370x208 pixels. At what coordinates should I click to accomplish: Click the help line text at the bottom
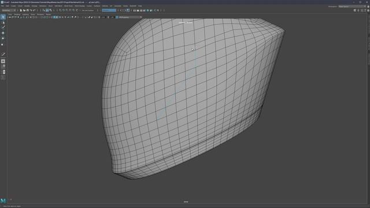12,206
